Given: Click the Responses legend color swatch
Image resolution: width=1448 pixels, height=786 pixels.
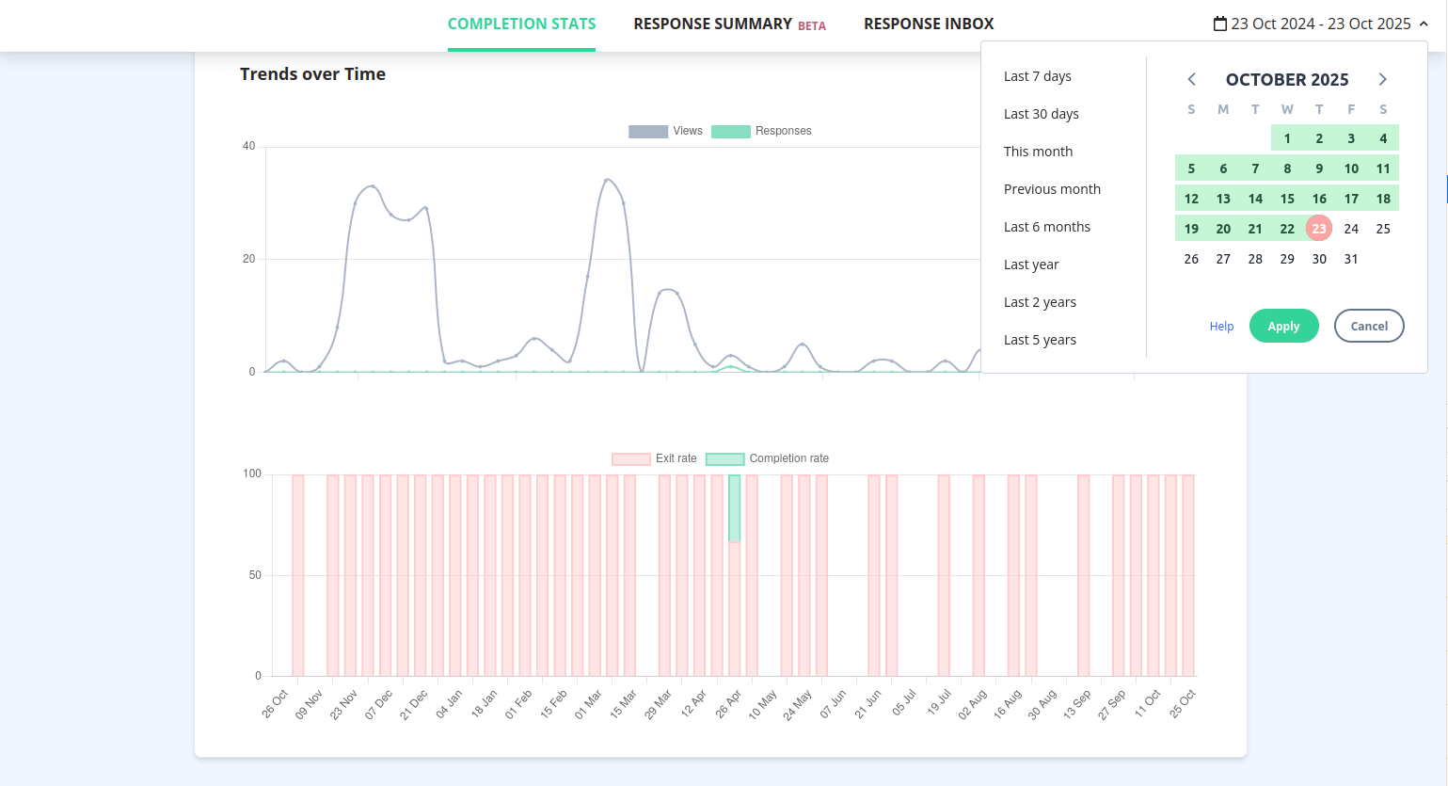Looking at the screenshot, I should (x=731, y=131).
